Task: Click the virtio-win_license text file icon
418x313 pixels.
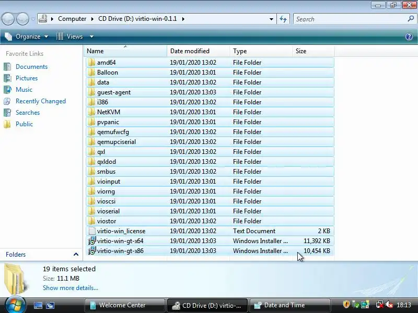Action: coord(92,231)
